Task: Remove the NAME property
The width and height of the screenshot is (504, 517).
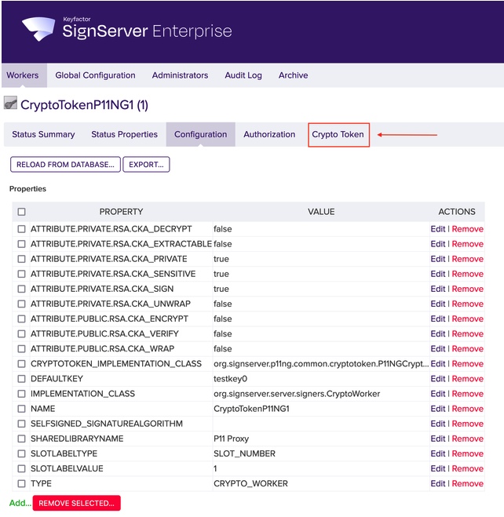Action: 467,409
